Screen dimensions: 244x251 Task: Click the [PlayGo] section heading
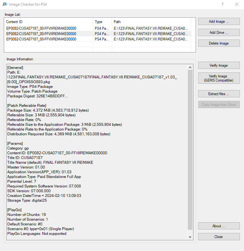15,210
